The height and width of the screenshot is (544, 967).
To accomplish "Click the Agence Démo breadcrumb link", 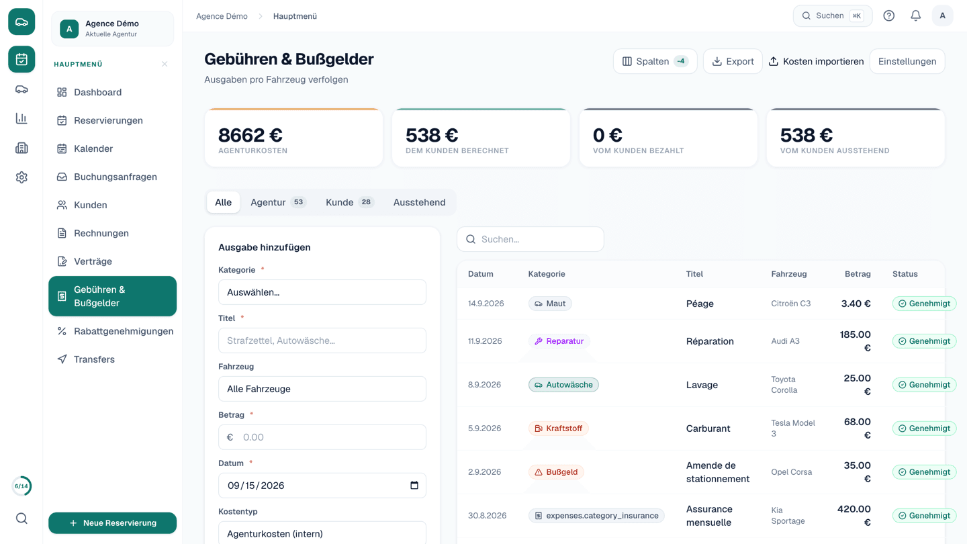I will [222, 16].
